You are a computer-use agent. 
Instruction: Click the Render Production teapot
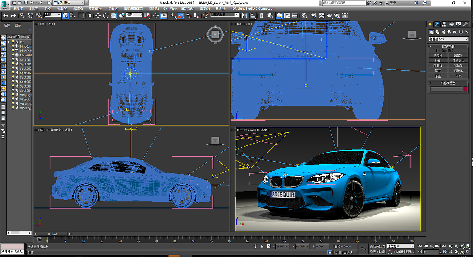coord(329,16)
